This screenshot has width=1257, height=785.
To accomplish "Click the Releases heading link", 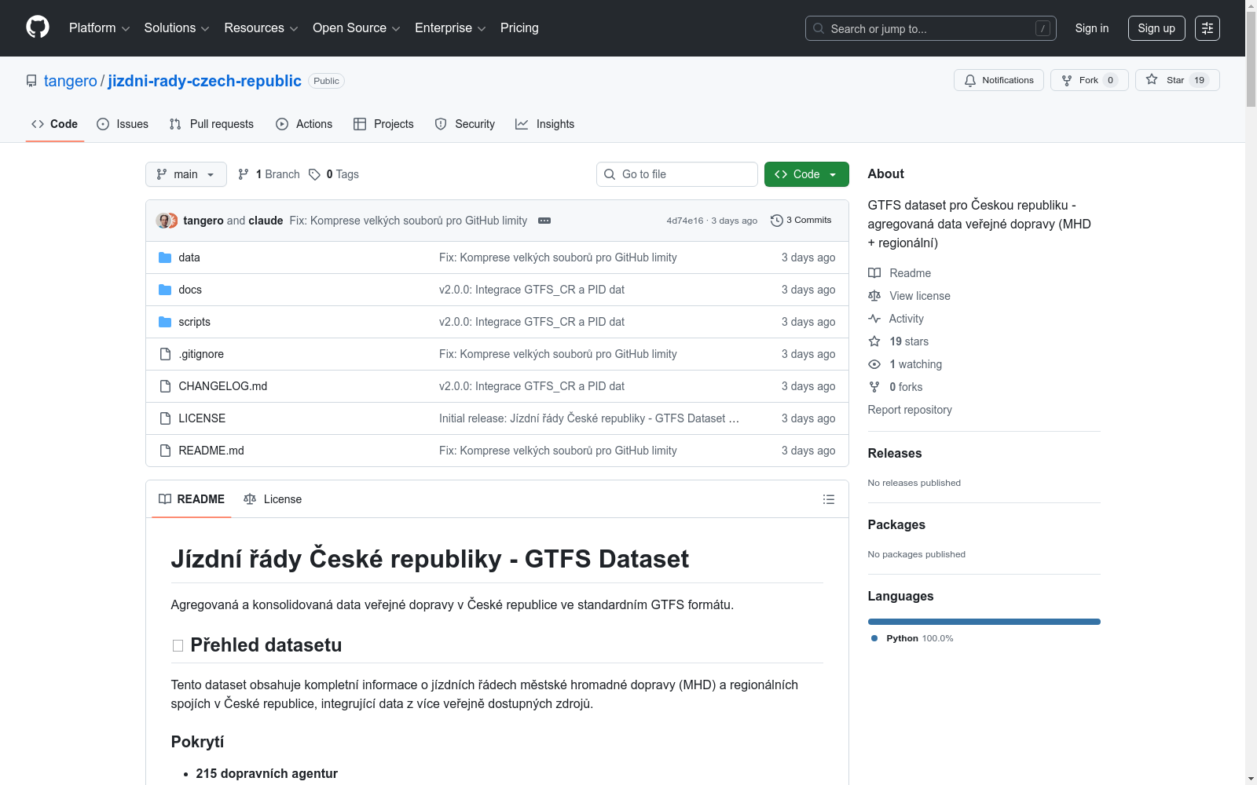I will click(x=895, y=453).
